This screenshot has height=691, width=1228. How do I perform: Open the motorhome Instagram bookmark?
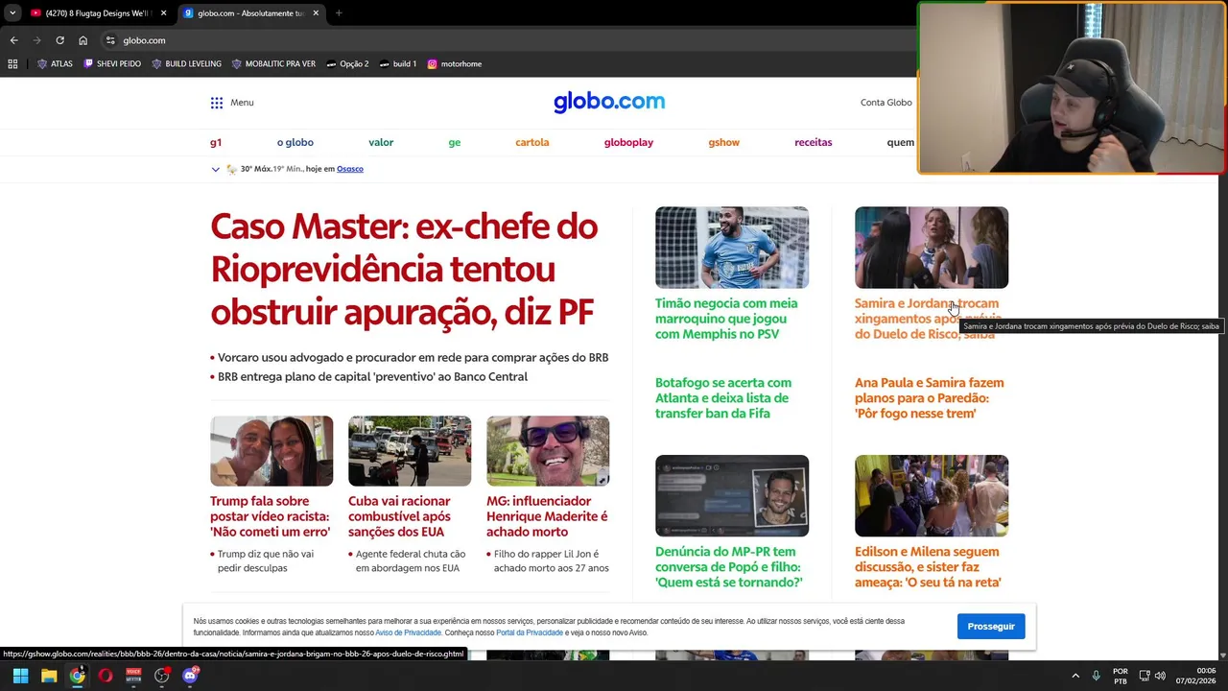pyautogui.click(x=454, y=64)
